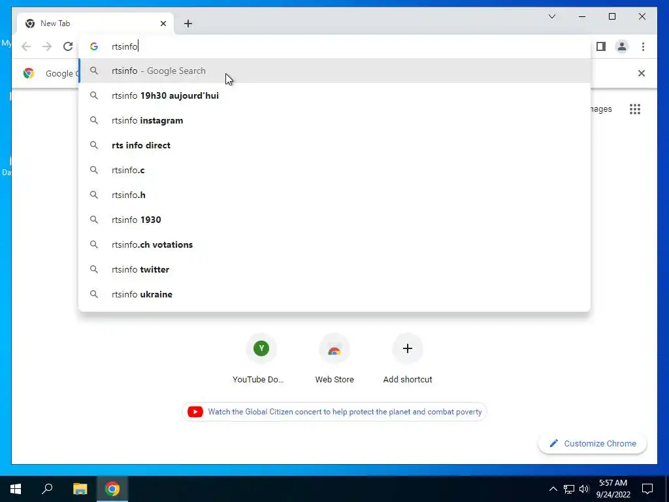Open the Windows Start menu
669x502 pixels.
click(16, 489)
